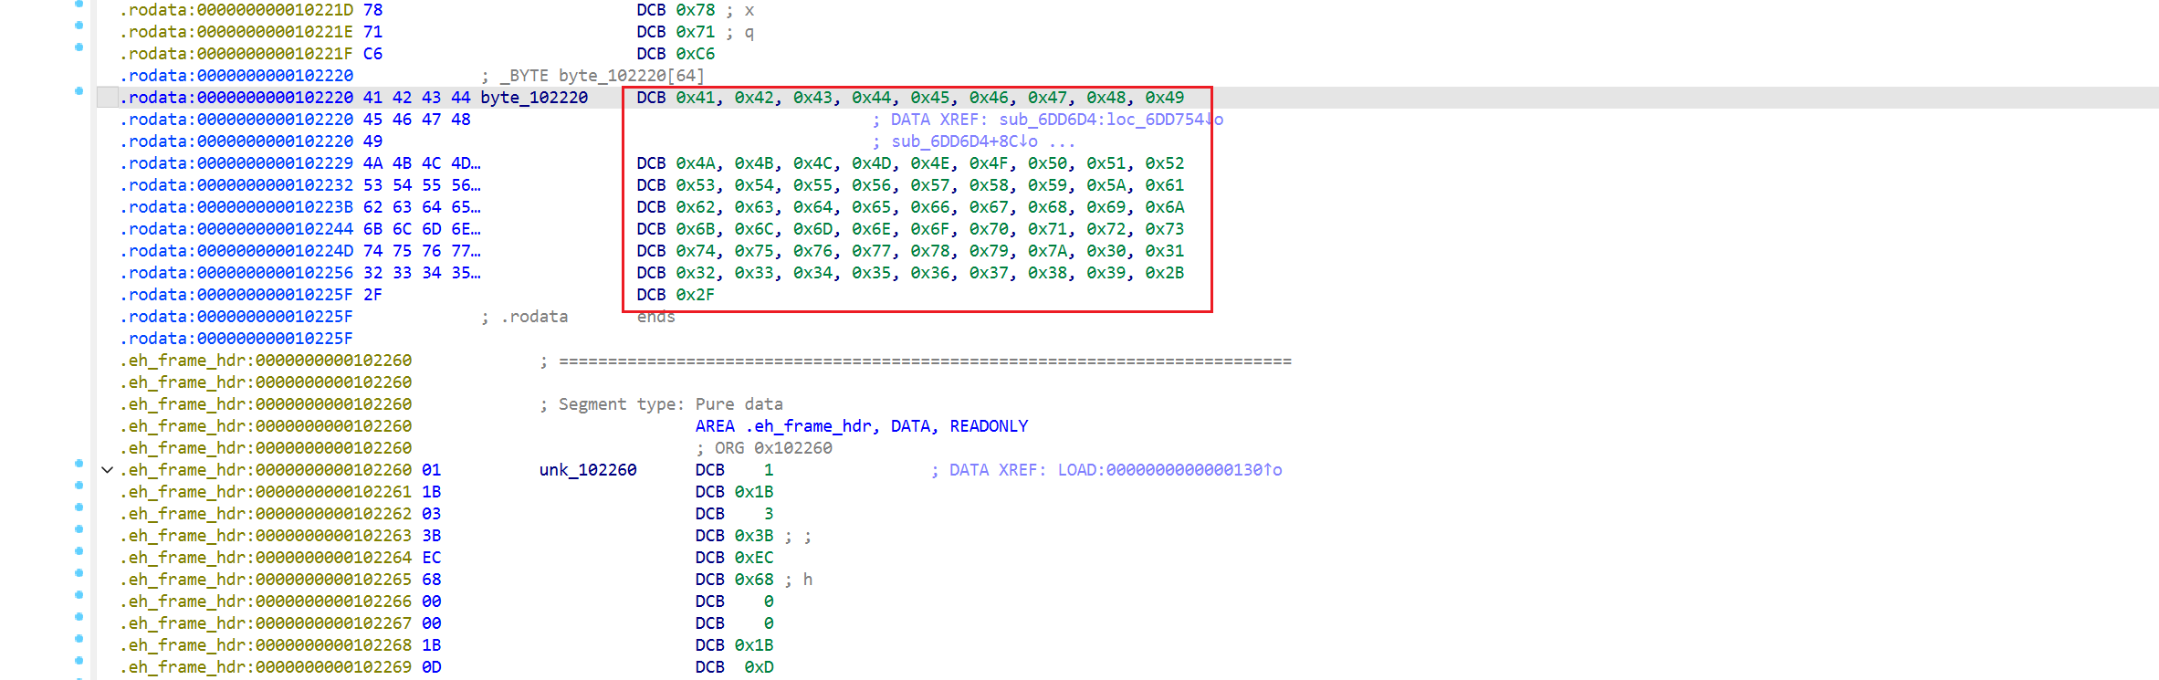Screen dimensions: 2159x680
Task: Click the DCB line starting 0x32, 0x33
Action: click(910, 273)
